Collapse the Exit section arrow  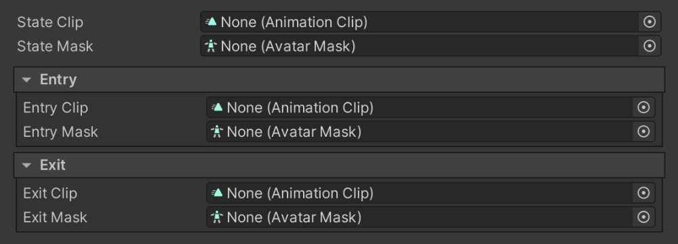pos(27,165)
